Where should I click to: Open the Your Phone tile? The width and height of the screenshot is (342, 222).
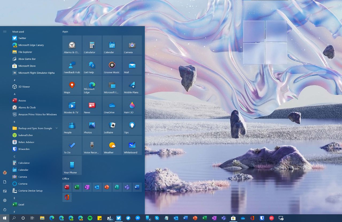[72, 165]
